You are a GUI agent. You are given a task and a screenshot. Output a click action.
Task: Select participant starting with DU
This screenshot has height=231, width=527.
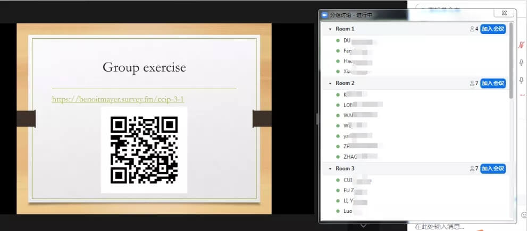pos(358,41)
